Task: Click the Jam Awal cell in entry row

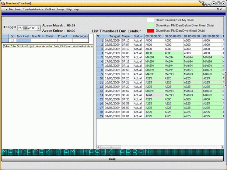Action: (x=23, y=40)
